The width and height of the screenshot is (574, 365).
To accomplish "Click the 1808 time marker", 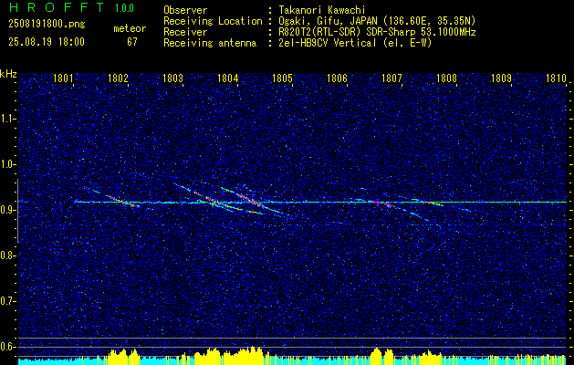I will tap(446, 78).
